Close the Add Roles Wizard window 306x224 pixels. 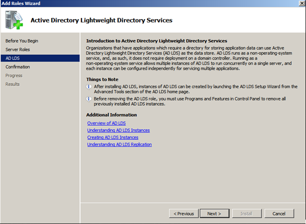click(x=302, y=3)
